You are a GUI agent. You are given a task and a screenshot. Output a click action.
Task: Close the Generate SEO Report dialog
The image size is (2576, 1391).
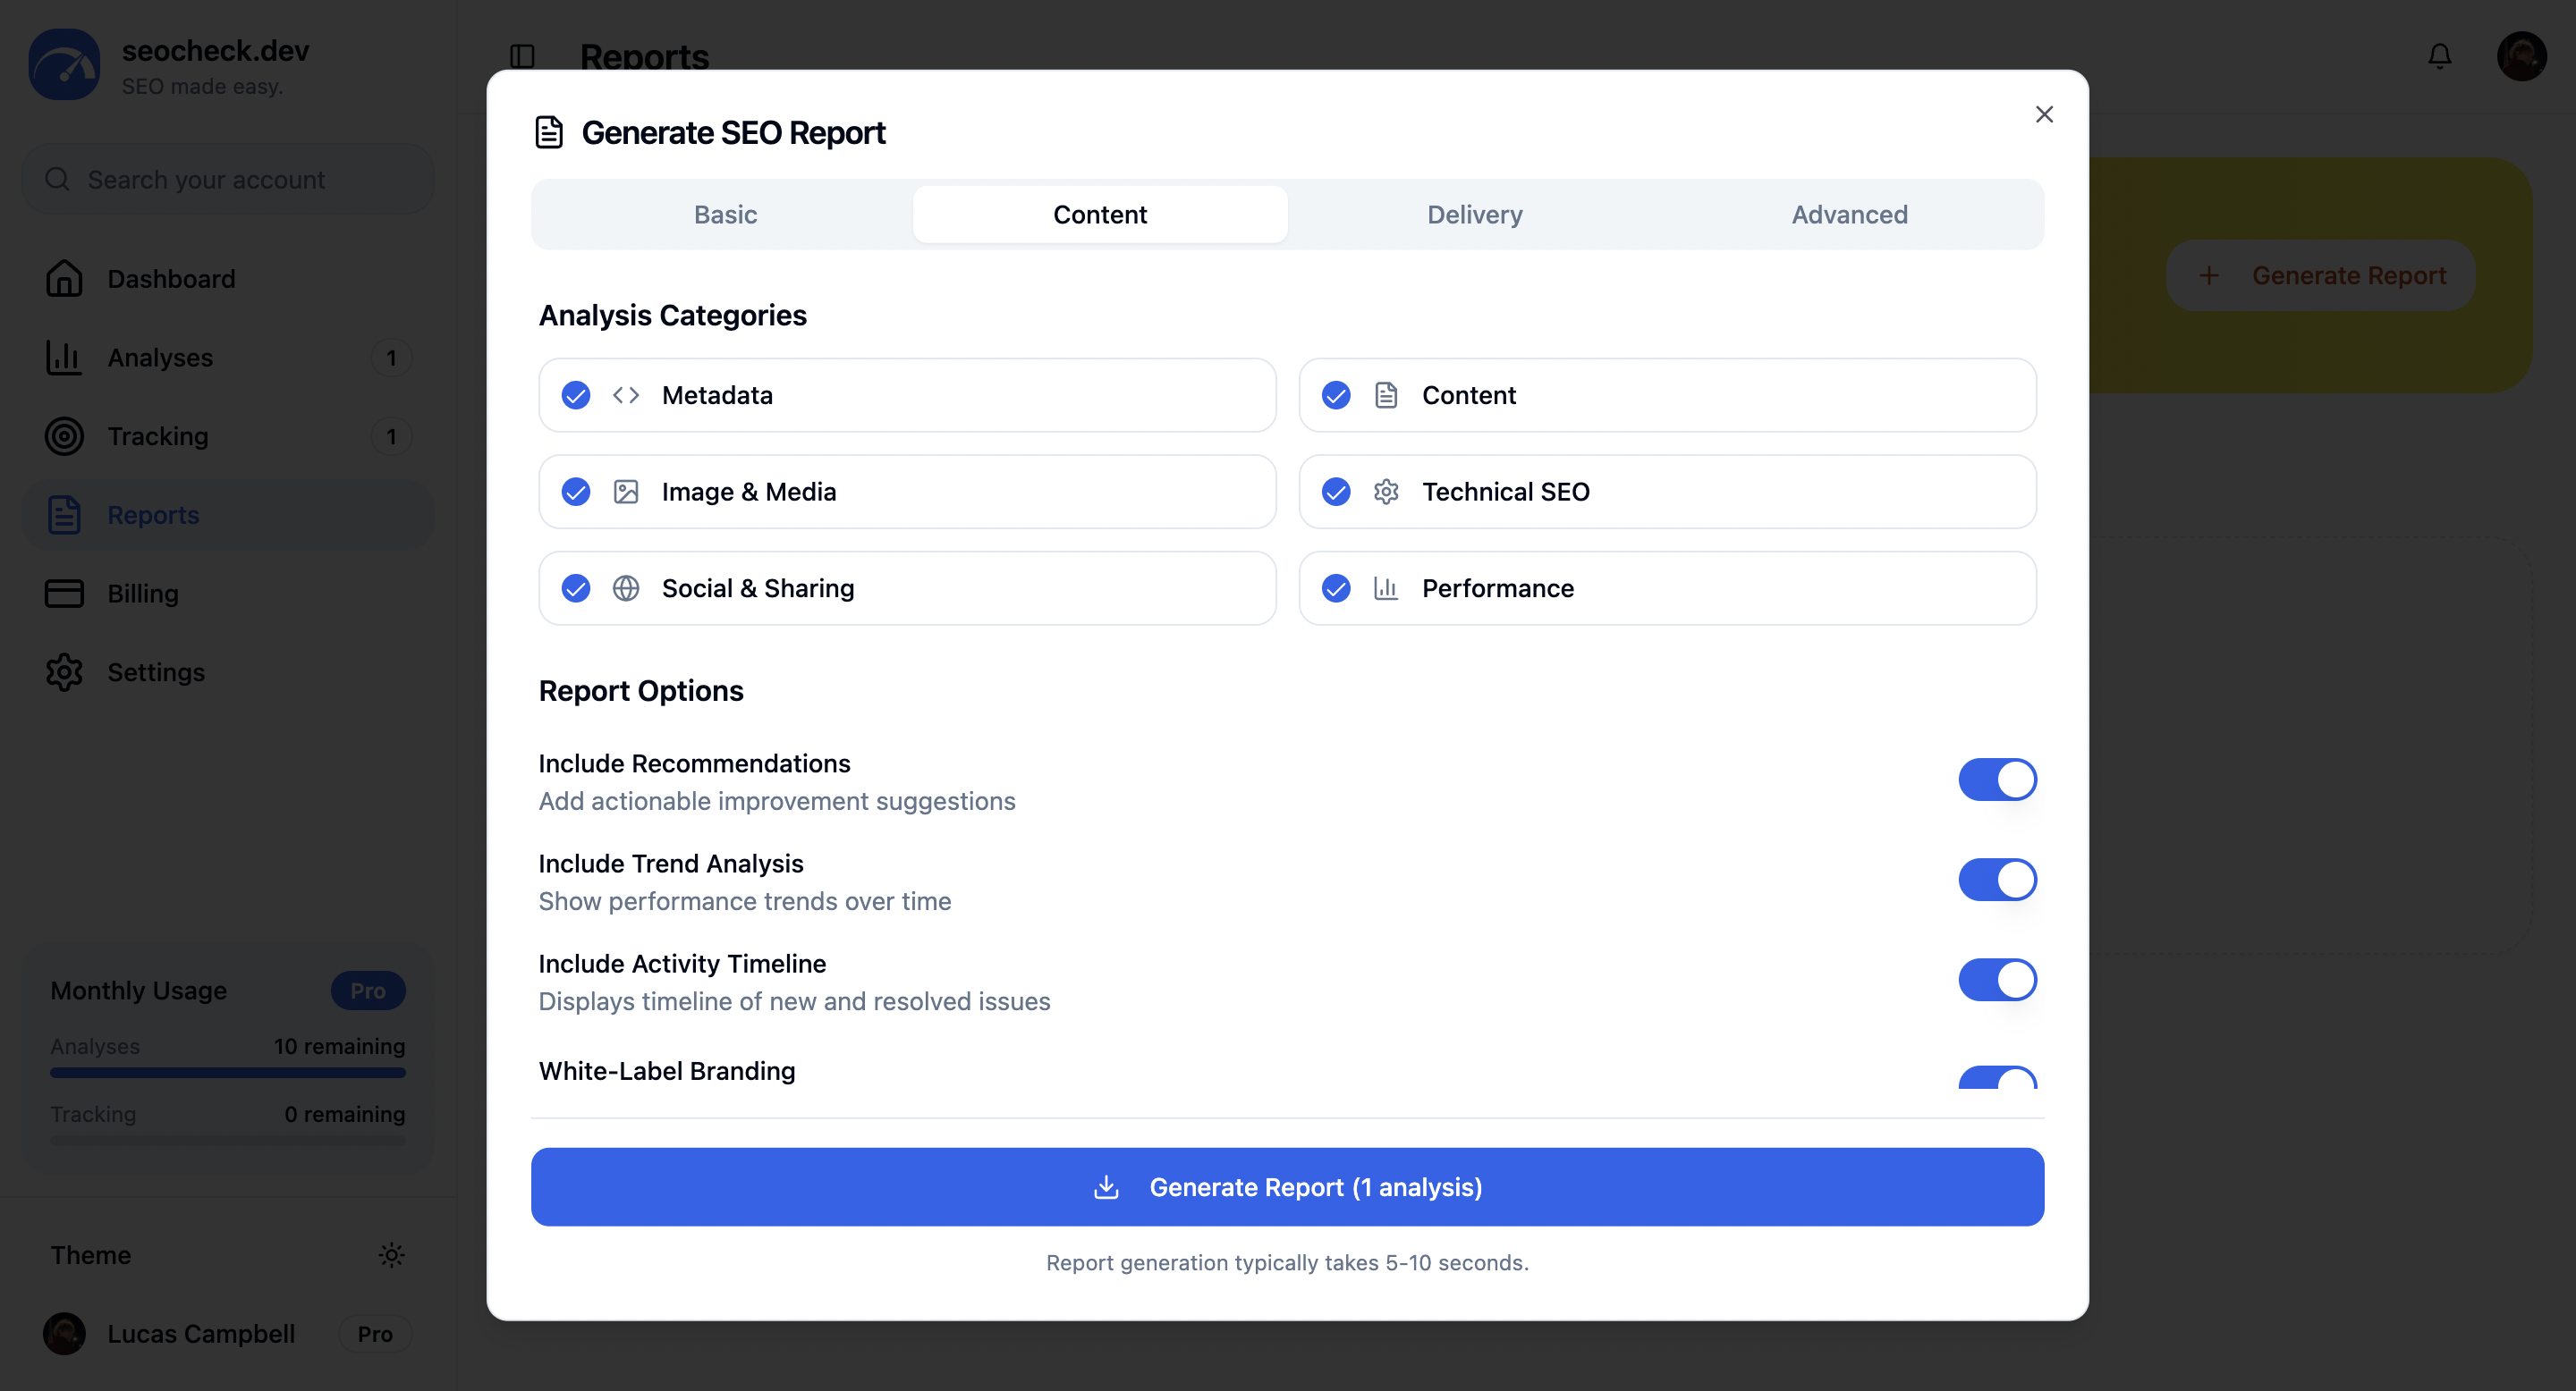point(2044,115)
